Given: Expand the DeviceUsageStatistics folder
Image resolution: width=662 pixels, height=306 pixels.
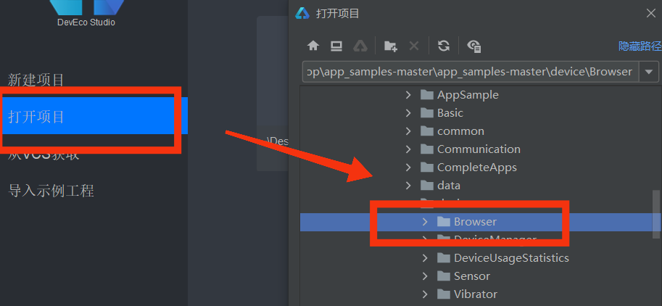Looking at the screenshot, I should tap(425, 258).
